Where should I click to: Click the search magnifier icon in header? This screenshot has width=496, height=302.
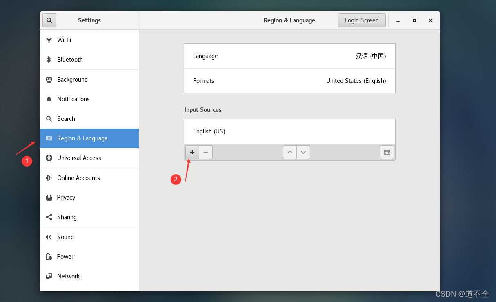point(49,20)
